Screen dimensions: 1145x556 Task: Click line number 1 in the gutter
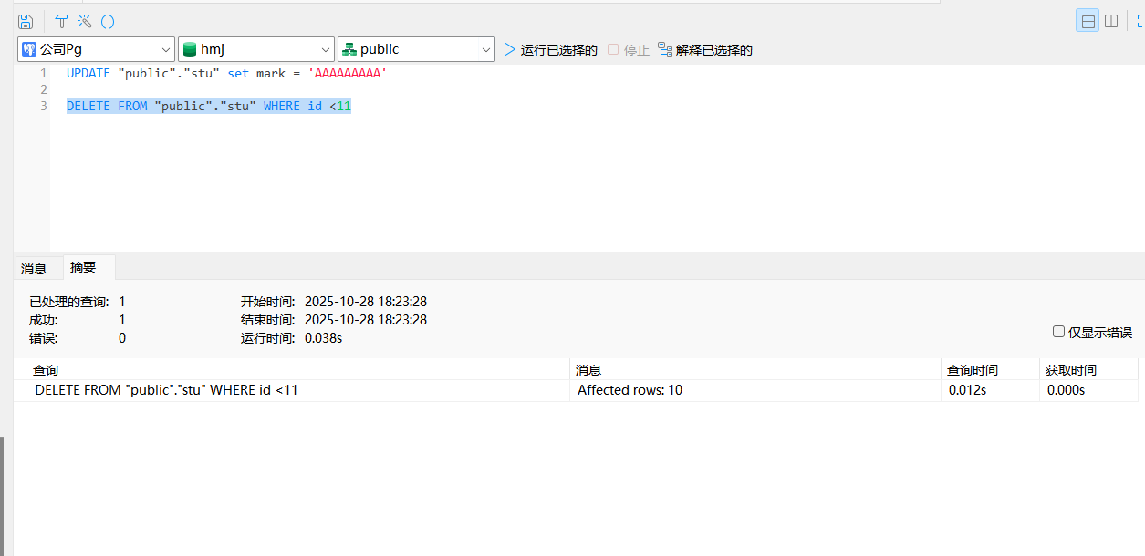point(43,73)
